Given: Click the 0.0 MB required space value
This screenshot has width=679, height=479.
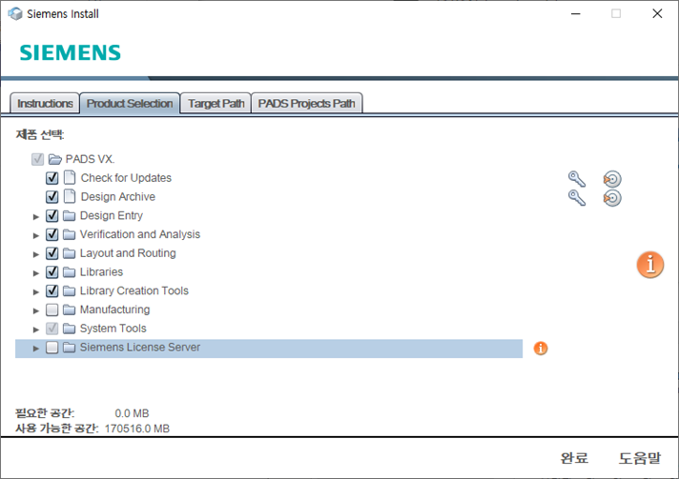Looking at the screenshot, I should [132, 413].
